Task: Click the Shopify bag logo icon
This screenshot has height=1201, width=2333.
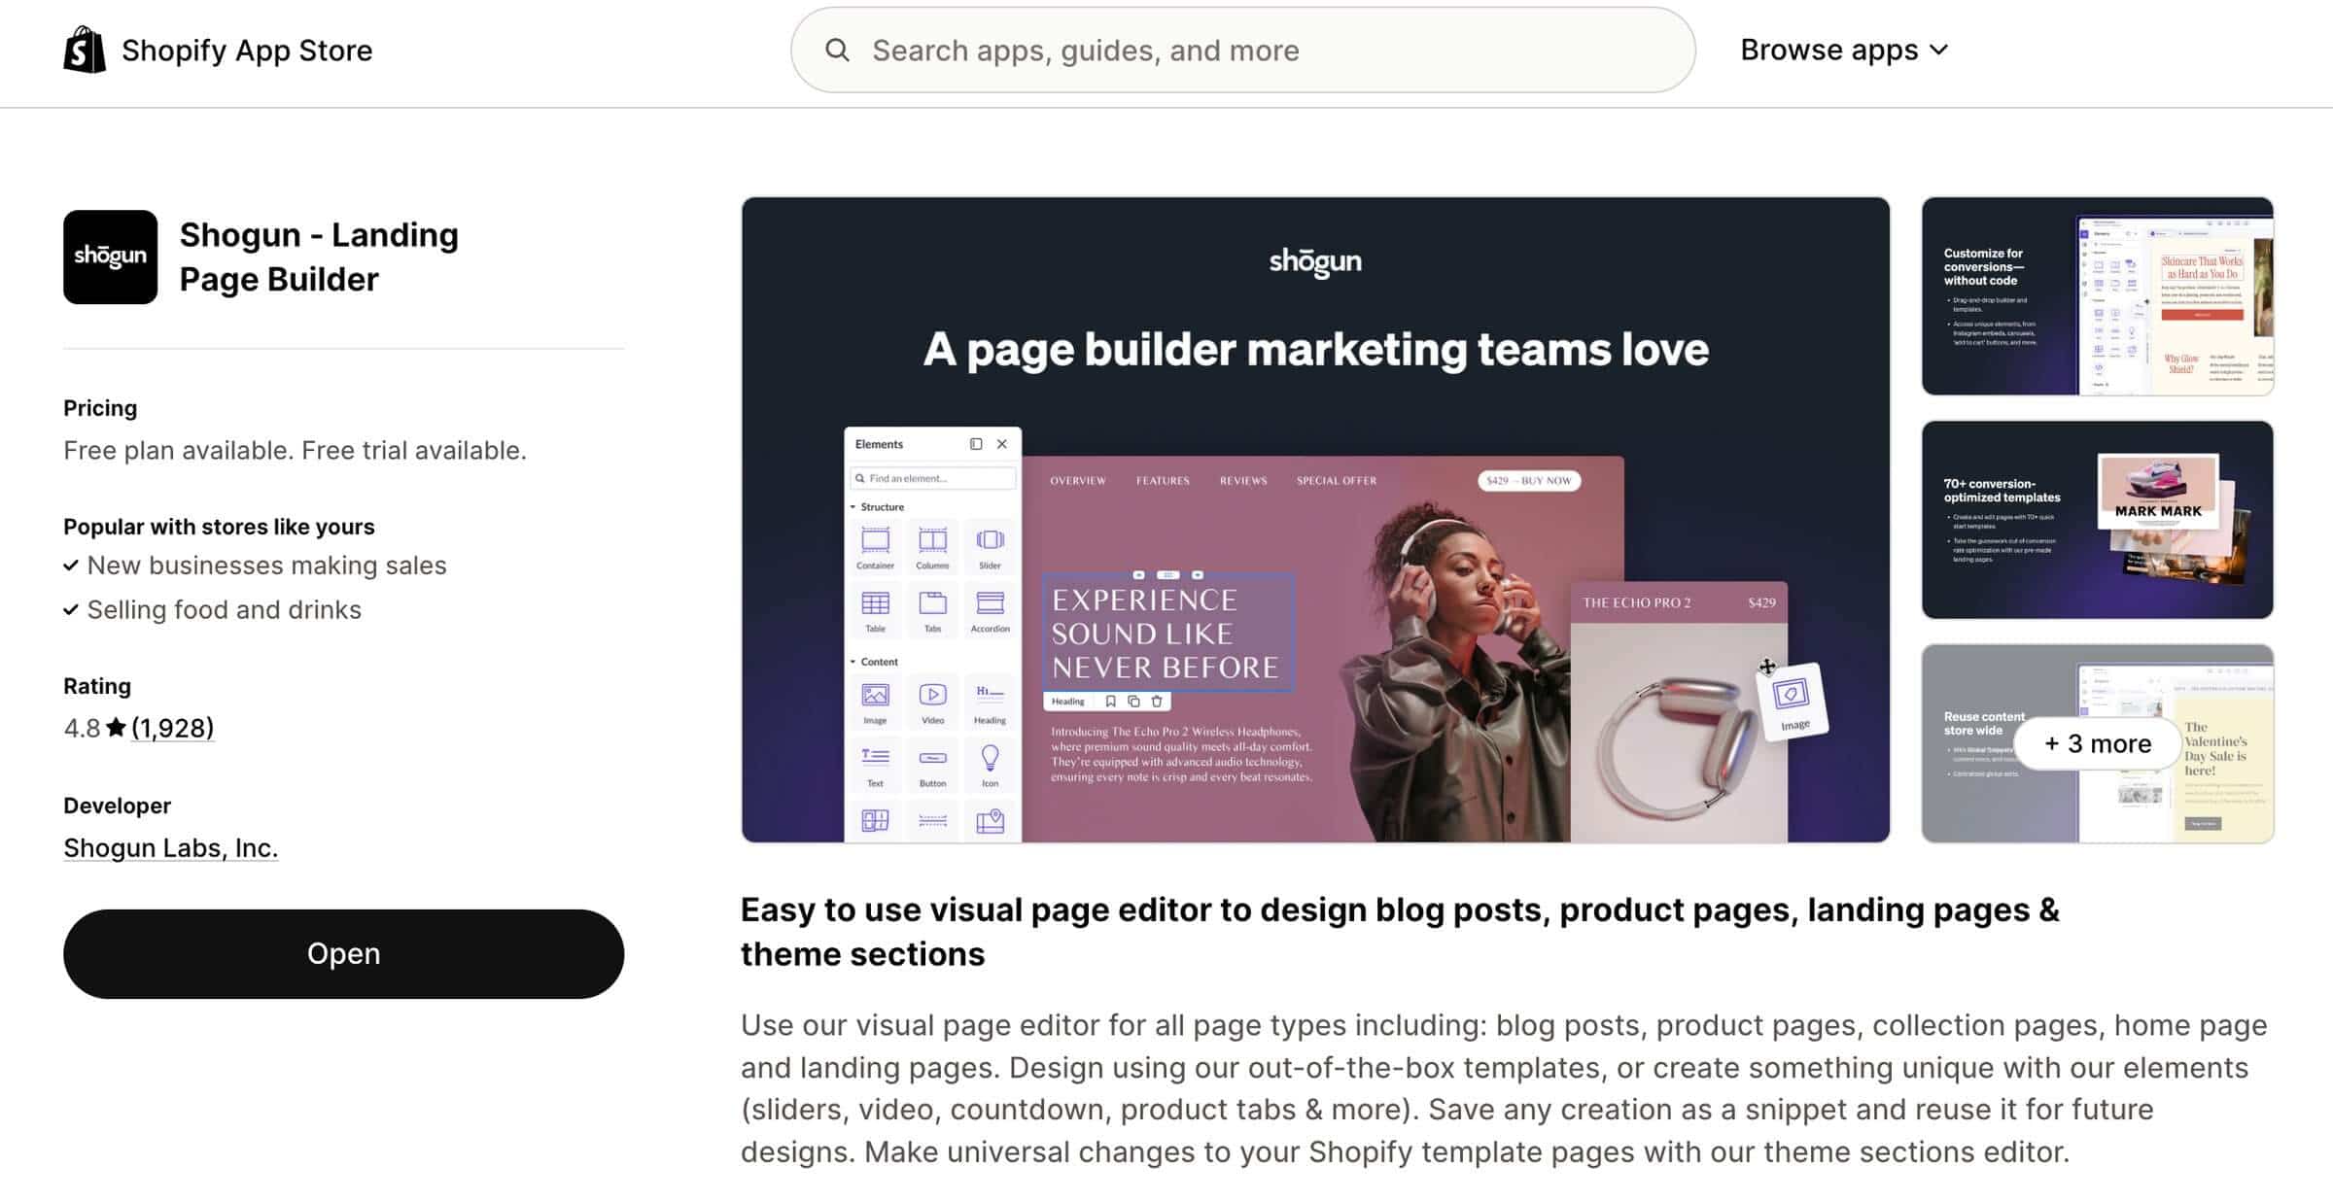Action: click(x=85, y=50)
